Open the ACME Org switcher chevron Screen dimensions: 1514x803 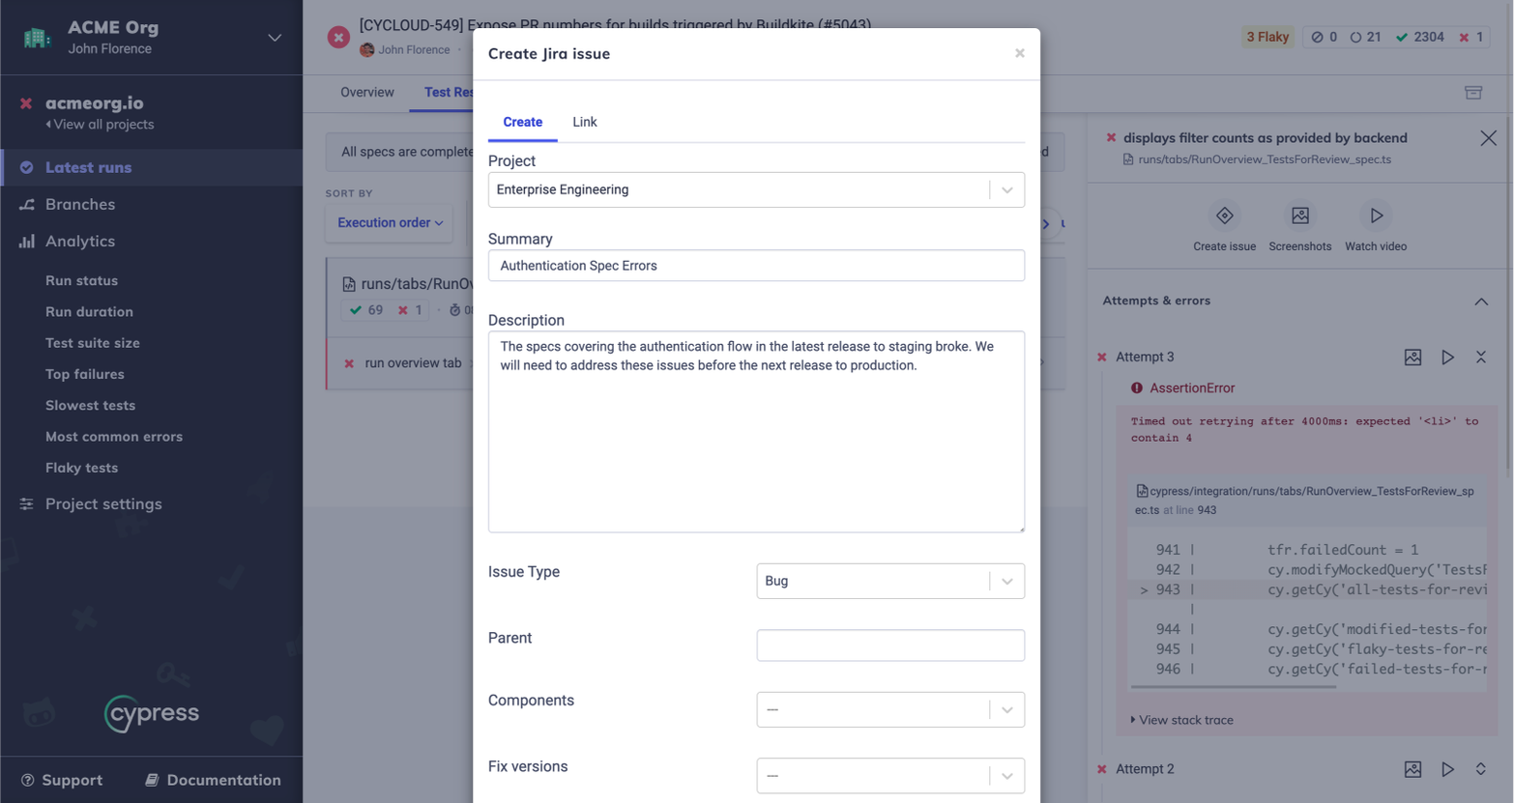click(x=275, y=38)
